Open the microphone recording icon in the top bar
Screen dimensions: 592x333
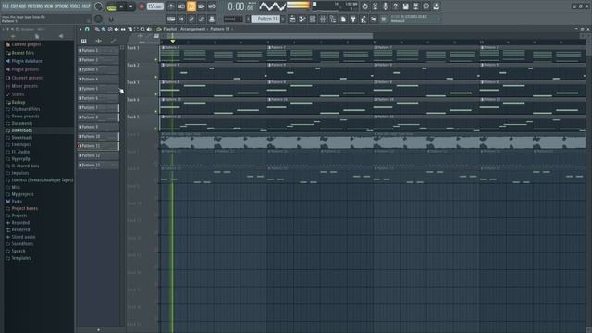(x=385, y=6)
